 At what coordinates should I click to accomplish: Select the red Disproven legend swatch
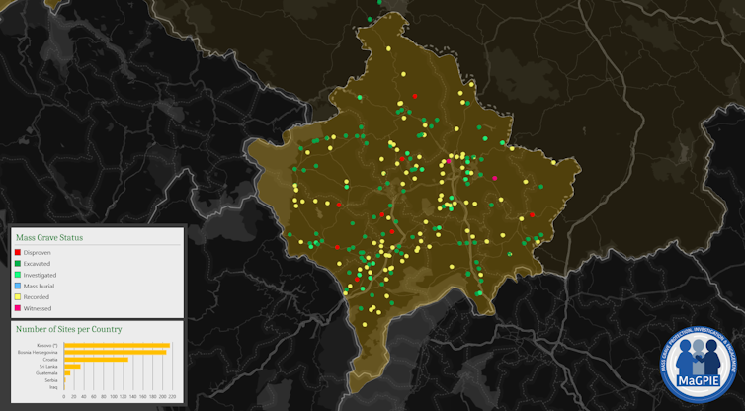pos(19,252)
